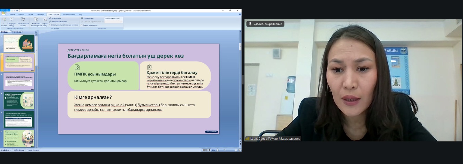Viewport: 463px width, 164px height.
Task: Click PowerPoint help icon on the ribbon
Action: (x=240, y=14)
